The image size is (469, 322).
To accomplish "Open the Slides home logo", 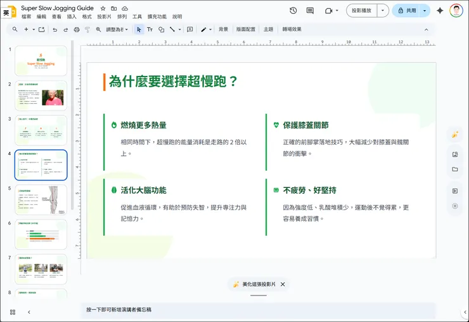I will [x=12, y=12].
